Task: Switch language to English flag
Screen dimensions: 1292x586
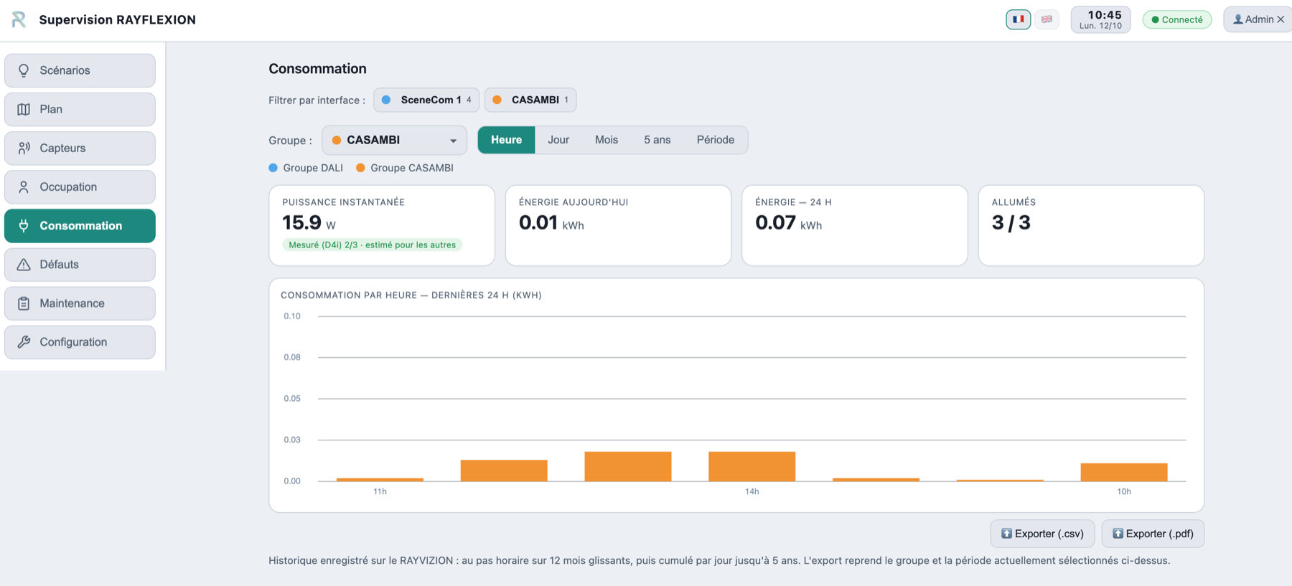Action: (1047, 19)
